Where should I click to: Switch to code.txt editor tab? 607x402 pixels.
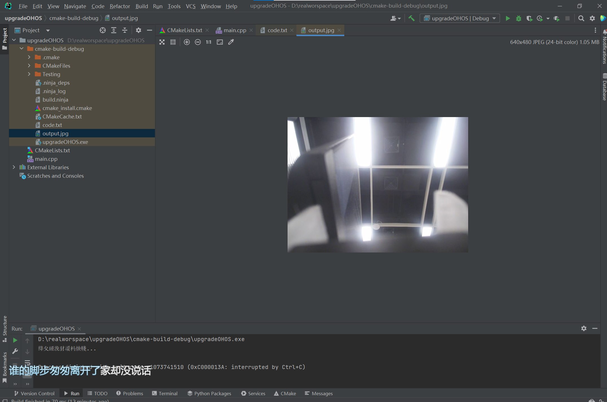pyautogui.click(x=277, y=30)
